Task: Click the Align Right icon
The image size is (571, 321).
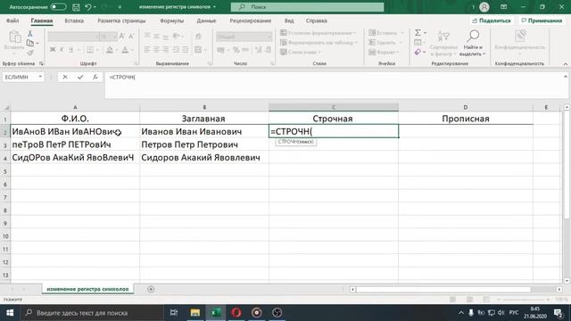Action: pos(166,50)
